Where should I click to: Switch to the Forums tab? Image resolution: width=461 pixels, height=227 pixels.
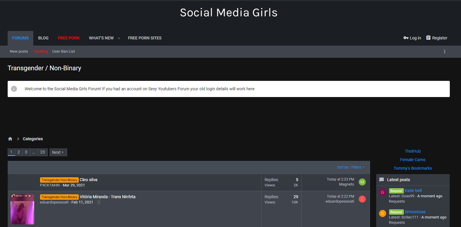coord(20,38)
